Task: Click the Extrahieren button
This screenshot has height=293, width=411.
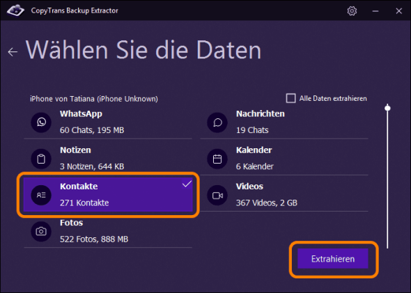Action: (333, 259)
